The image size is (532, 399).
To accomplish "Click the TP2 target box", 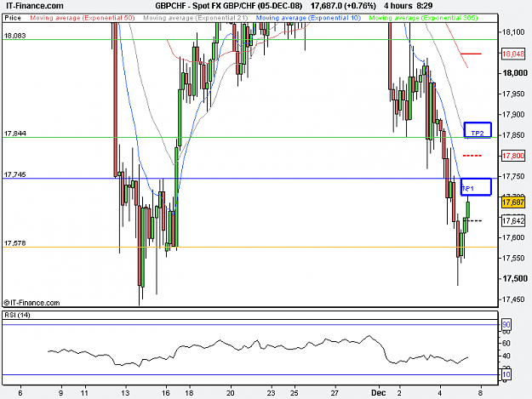I will coord(478,130).
